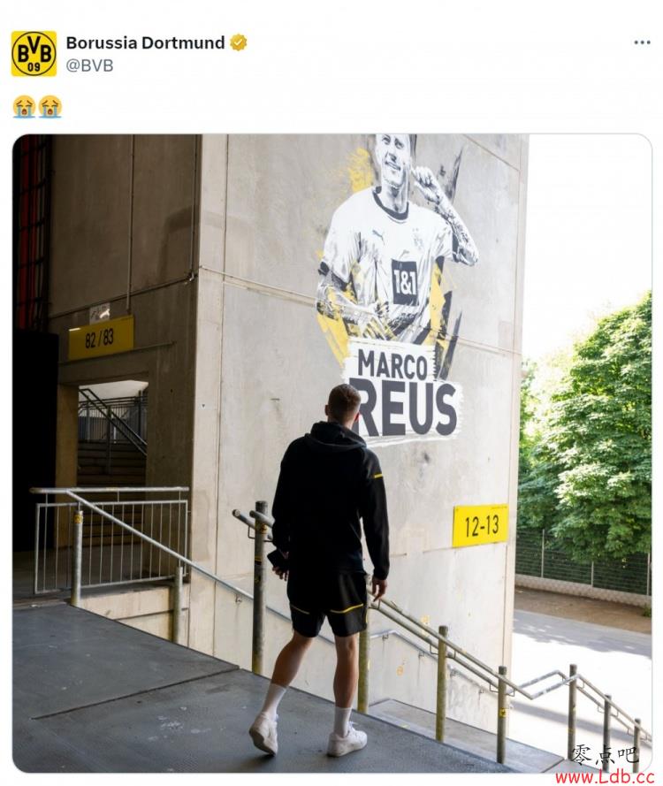Open the three-dot more options menu
Image resolution: width=663 pixels, height=786 pixels.
(x=642, y=42)
